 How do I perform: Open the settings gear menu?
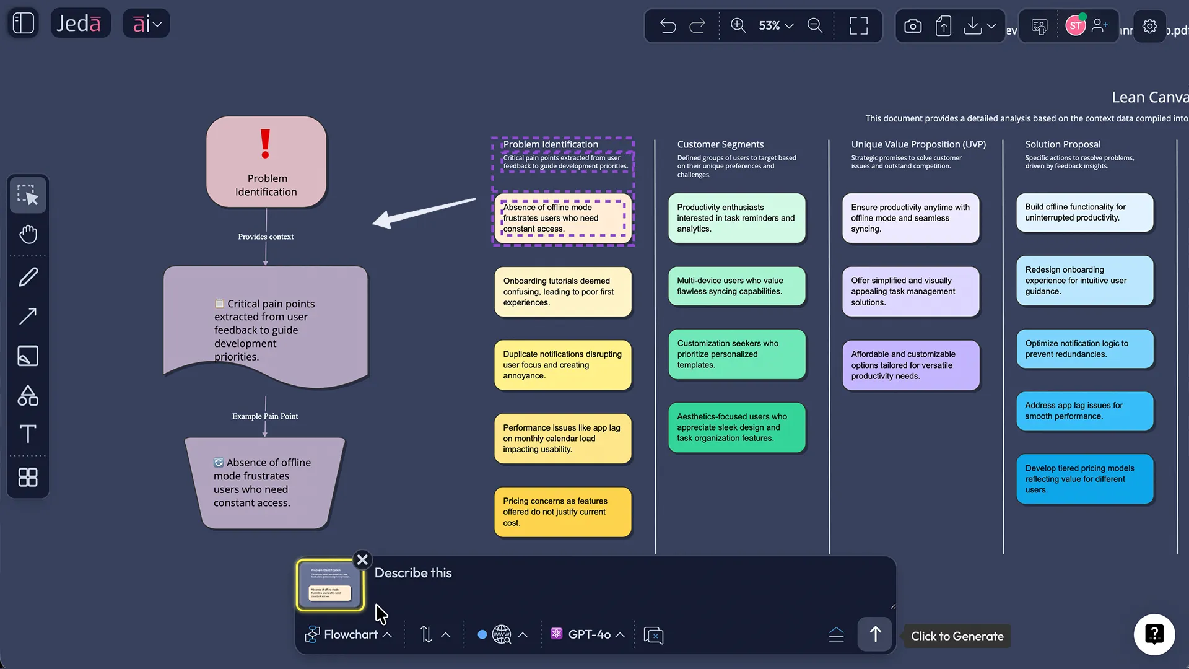[1149, 26]
